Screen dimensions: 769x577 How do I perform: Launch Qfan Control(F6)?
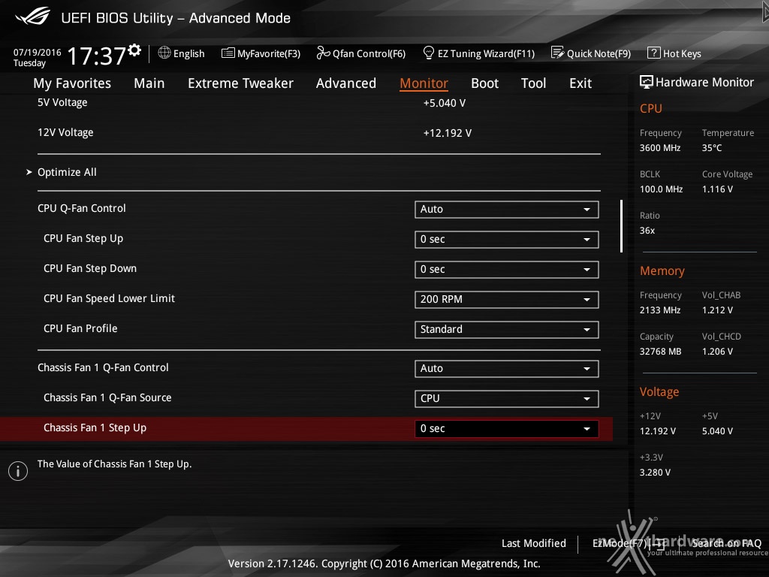[x=361, y=53]
